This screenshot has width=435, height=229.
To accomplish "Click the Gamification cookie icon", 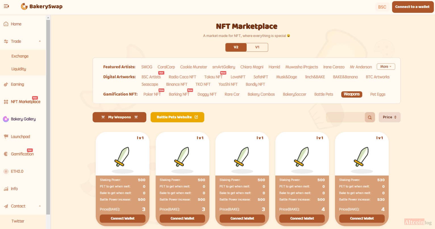I will [x=6, y=154].
